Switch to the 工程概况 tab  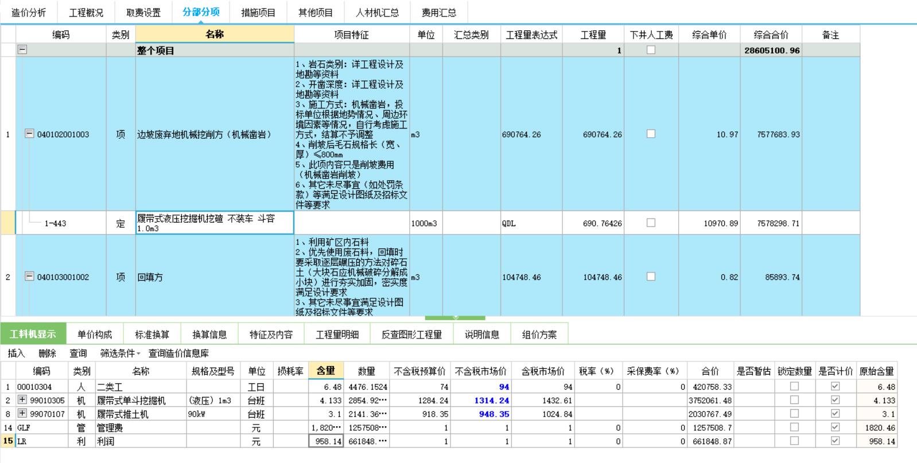coord(86,13)
